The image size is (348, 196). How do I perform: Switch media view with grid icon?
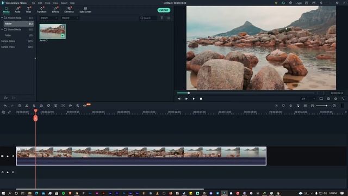[169, 18]
